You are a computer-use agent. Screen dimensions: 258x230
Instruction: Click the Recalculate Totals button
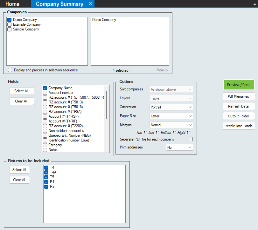(239, 126)
